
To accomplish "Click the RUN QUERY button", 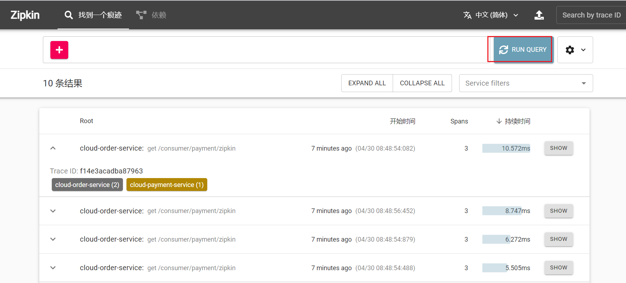I will (523, 50).
